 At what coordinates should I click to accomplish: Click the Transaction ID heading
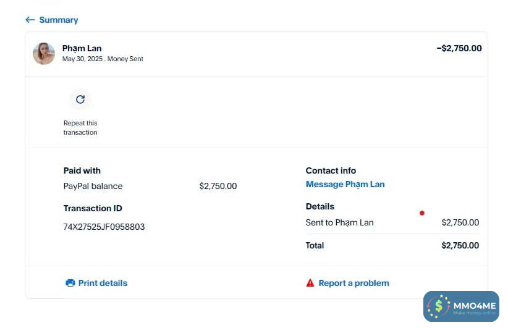pyautogui.click(x=88, y=208)
